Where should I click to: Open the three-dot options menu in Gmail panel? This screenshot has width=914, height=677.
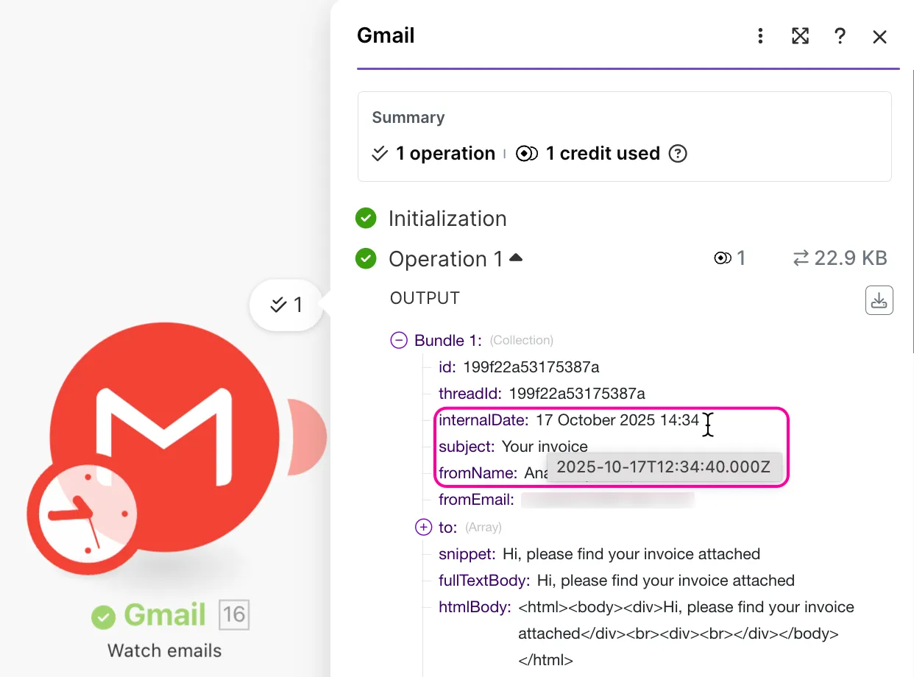(x=760, y=36)
